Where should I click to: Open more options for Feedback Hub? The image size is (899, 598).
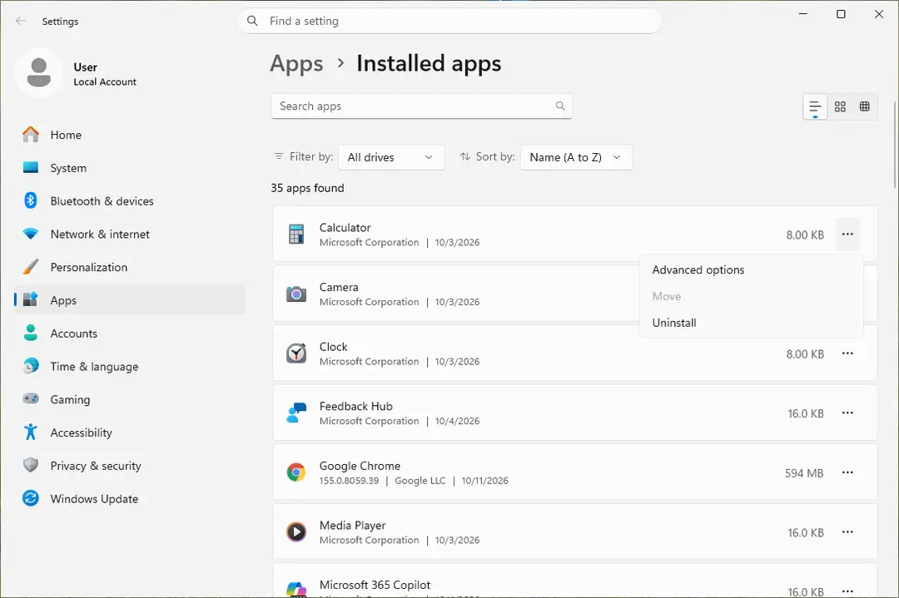[847, 413]
